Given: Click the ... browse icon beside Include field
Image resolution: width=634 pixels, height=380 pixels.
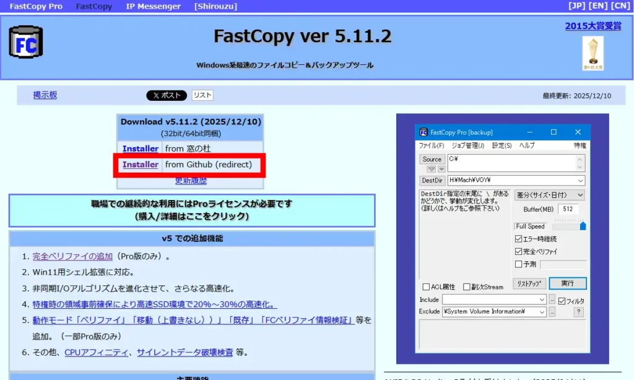Looking at the screenshot, I should point(552,300).
